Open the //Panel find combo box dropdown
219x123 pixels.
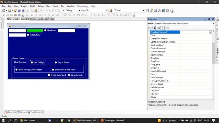pyautogui.click(x=143, y=11)
